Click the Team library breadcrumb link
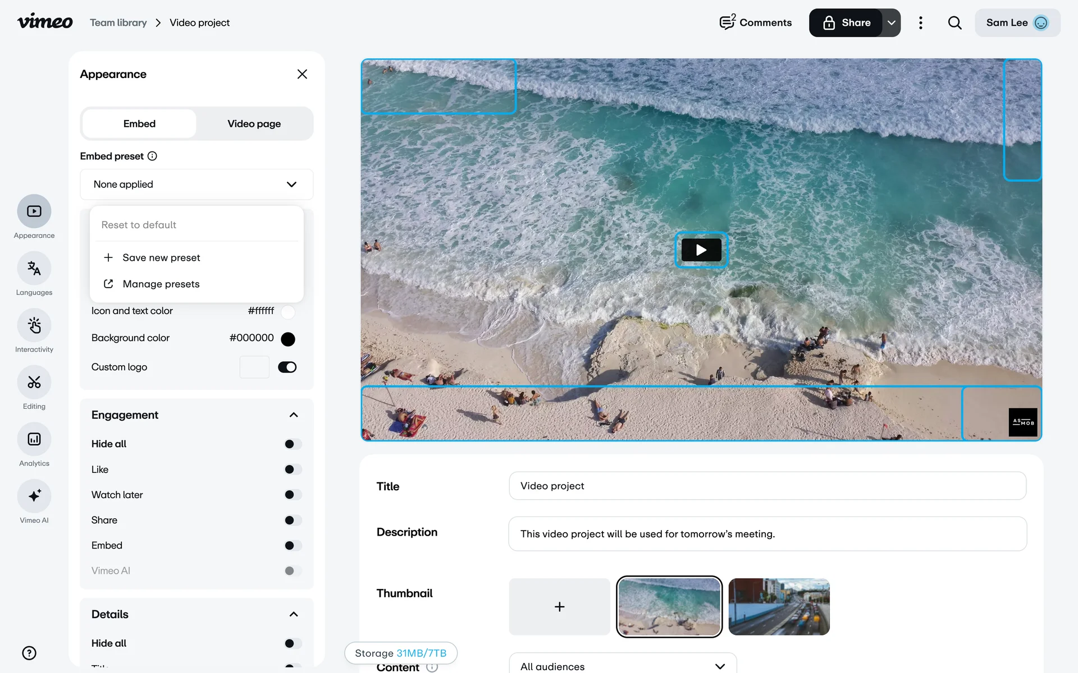Viewport: 1078px width, 673px height. (118, 22)
